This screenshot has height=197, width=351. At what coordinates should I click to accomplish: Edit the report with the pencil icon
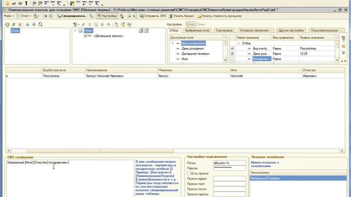14,25
